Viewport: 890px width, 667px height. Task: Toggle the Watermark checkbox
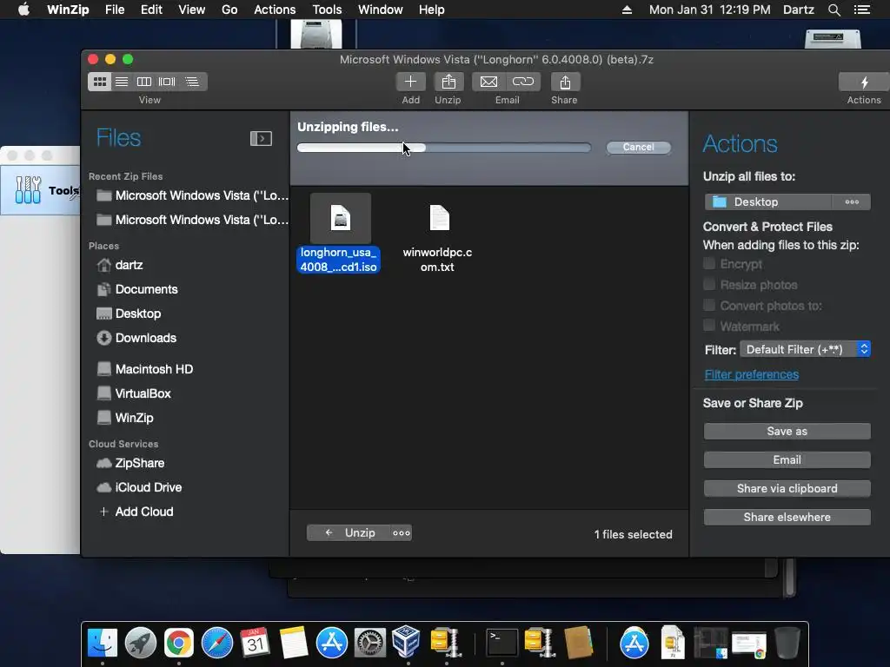click(709, 327)
